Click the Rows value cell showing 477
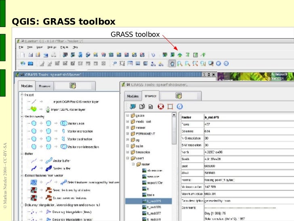This screenshot has height=221, width=294. (249, 124)
